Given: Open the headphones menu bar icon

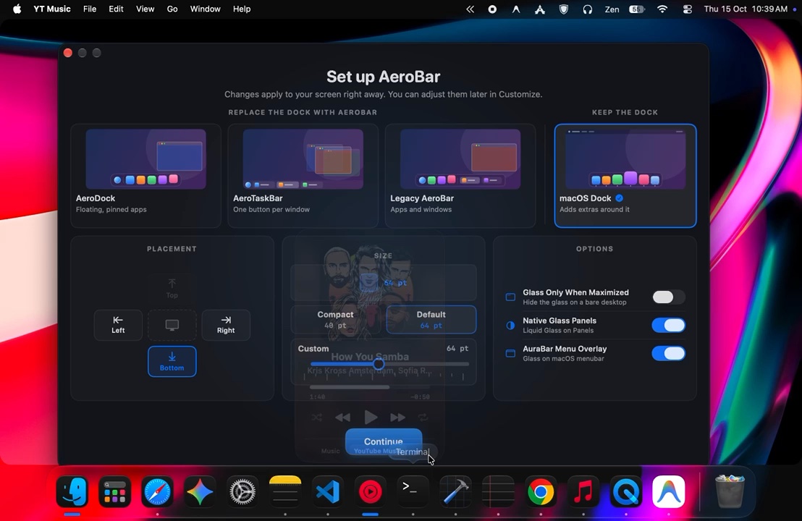Looking at the screenshot, I should (587, 9).
